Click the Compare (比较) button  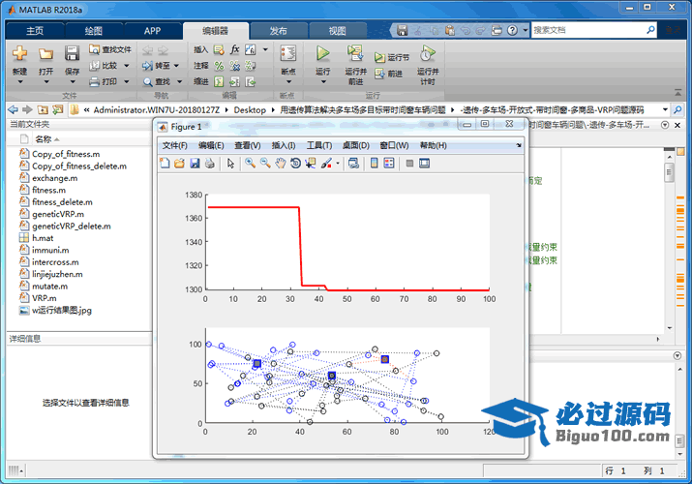[x=105, y=66]
